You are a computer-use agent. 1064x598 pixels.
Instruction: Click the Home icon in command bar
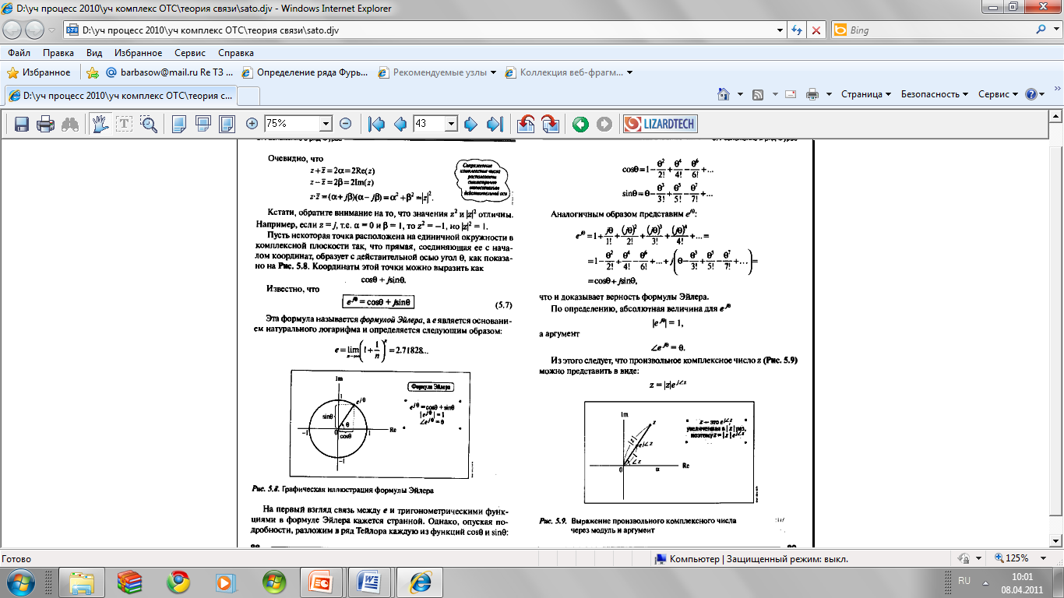(x=722, y=94)
